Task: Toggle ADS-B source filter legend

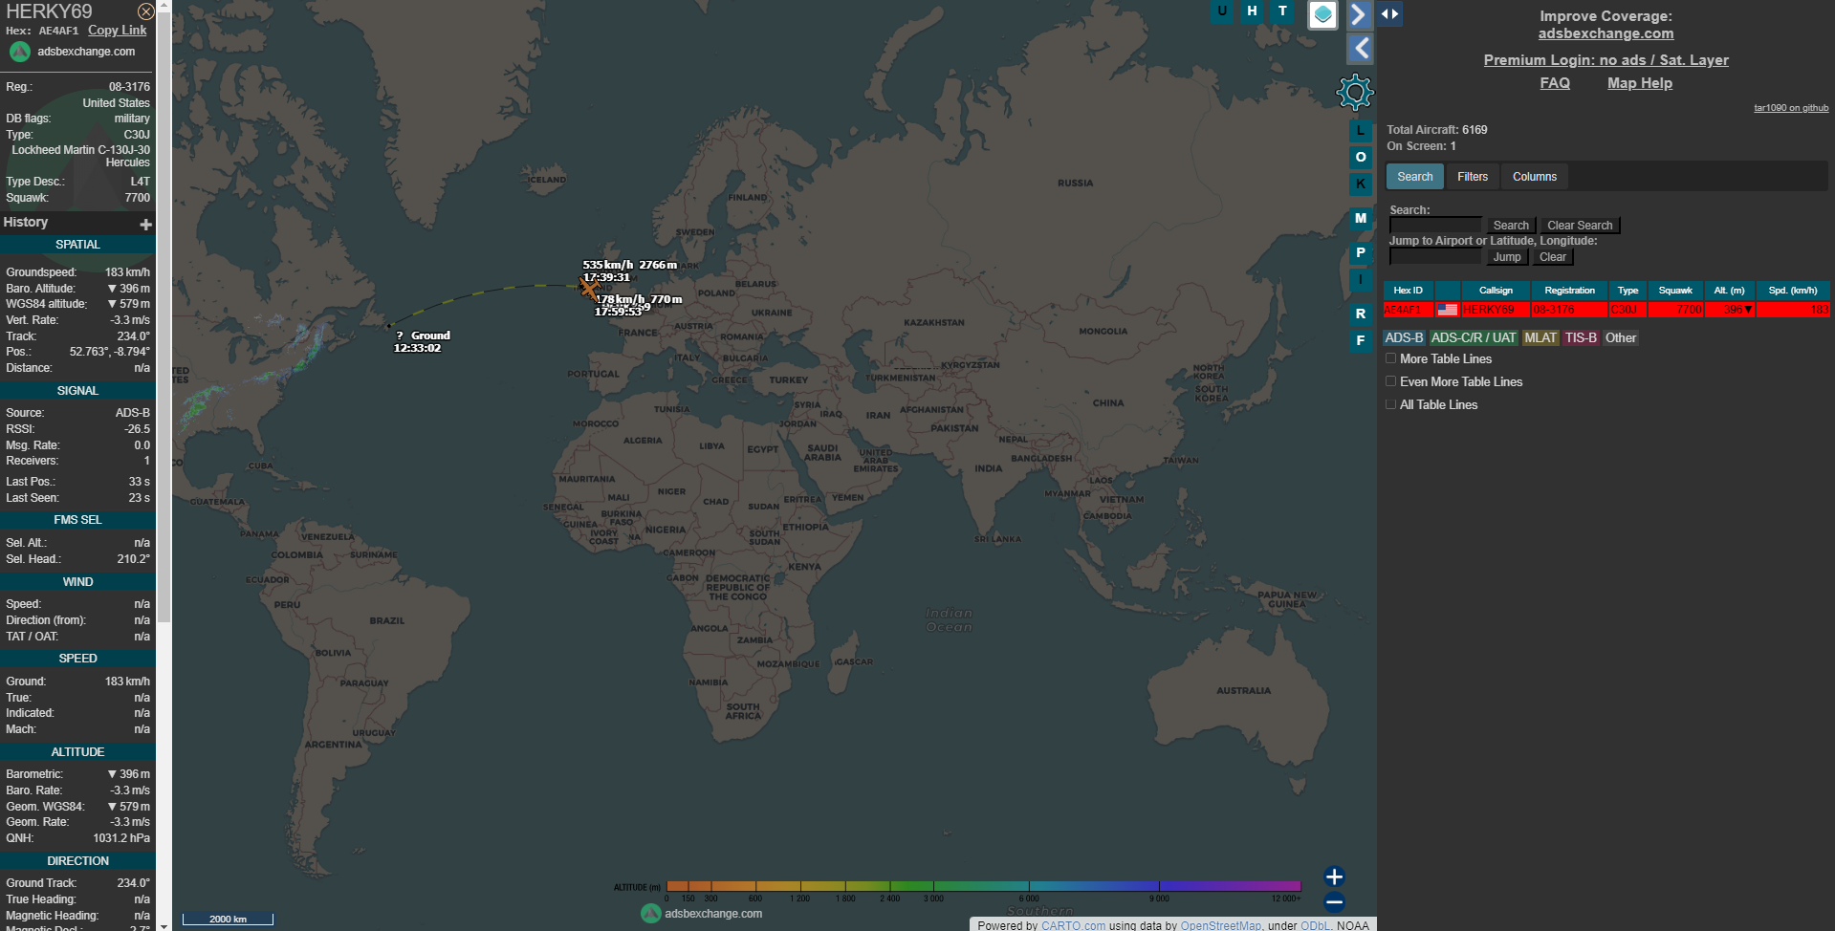Action: [x=1404, y=338]
